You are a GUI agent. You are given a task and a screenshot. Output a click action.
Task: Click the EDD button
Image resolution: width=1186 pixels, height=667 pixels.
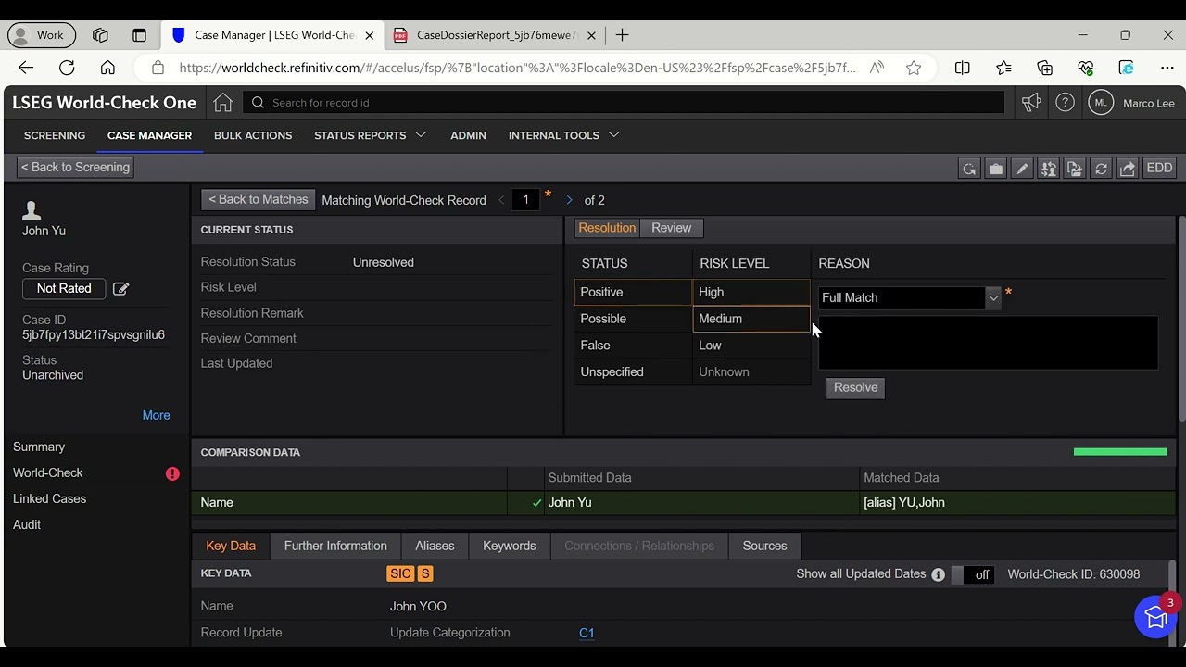coord(1159,168)
